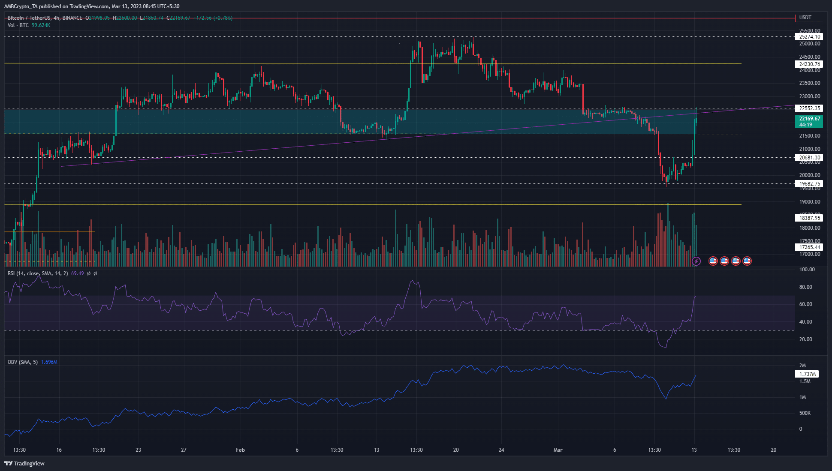
Task: Click the purple lightning bolt event icon
Action: (696, 261)
